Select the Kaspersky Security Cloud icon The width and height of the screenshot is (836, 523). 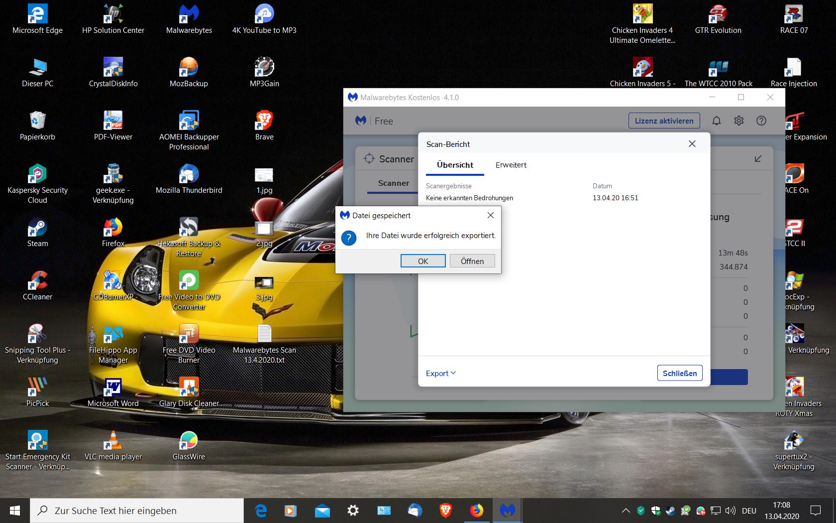[x=37, y=184]
